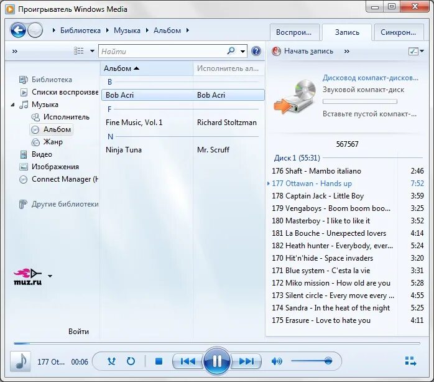Screen dimensions: 434x382
Task: Sort by the Исполнитель альбома column header
Action: 228,68
